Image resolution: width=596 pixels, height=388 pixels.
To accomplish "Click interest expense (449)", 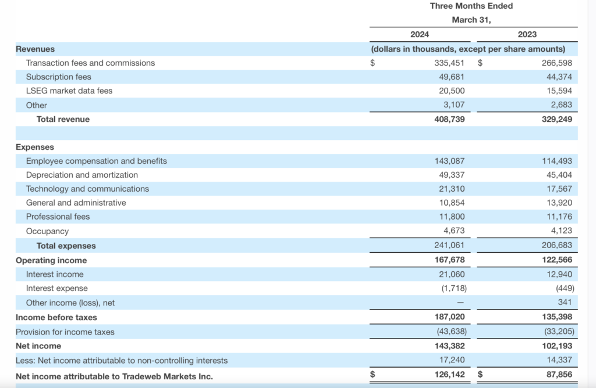I will click(565, 289).
